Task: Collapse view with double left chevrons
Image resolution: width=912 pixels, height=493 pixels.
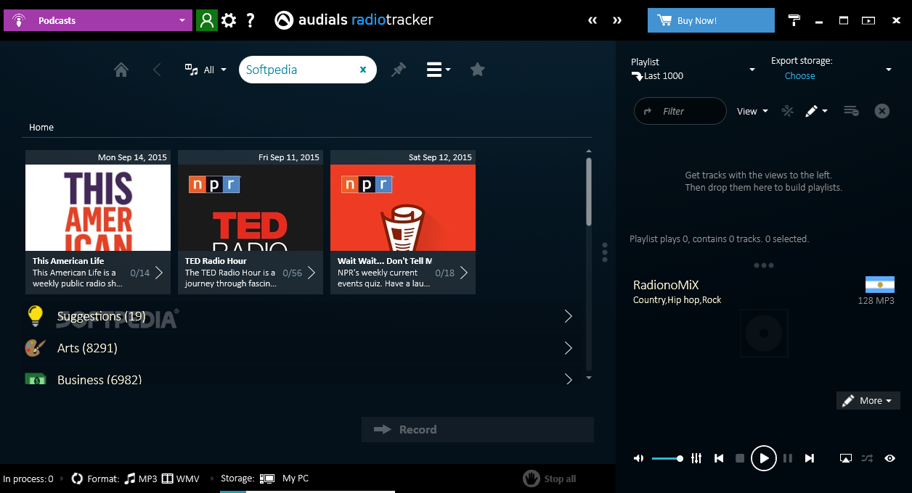Action: point(593,20)
